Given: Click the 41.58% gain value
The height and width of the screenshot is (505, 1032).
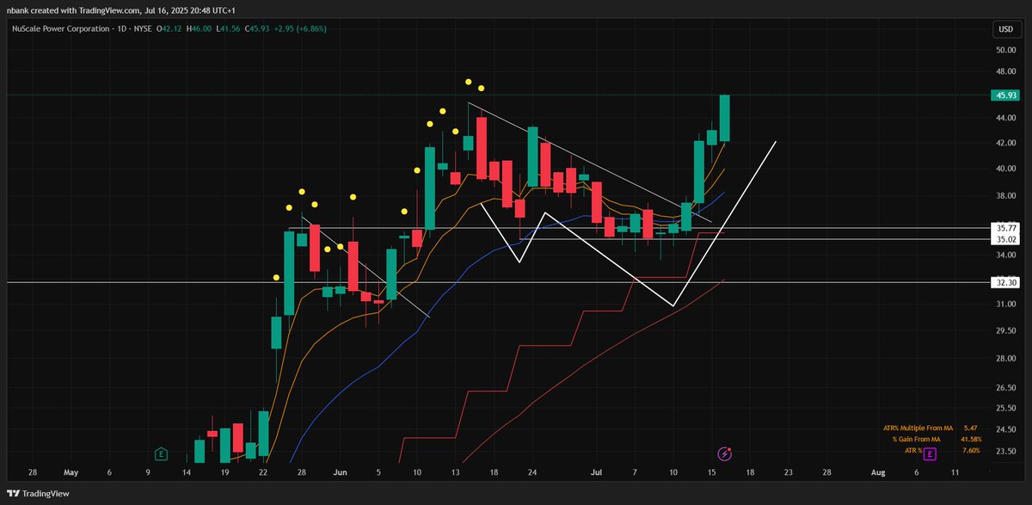Looking at the screenshot, I should pos(970,439).
